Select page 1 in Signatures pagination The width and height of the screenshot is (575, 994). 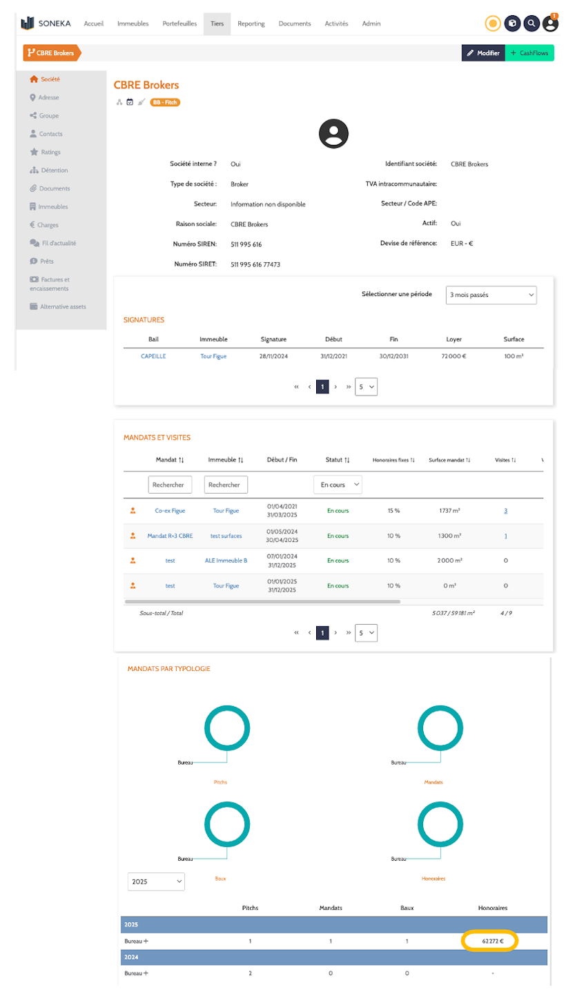(322, 387)
